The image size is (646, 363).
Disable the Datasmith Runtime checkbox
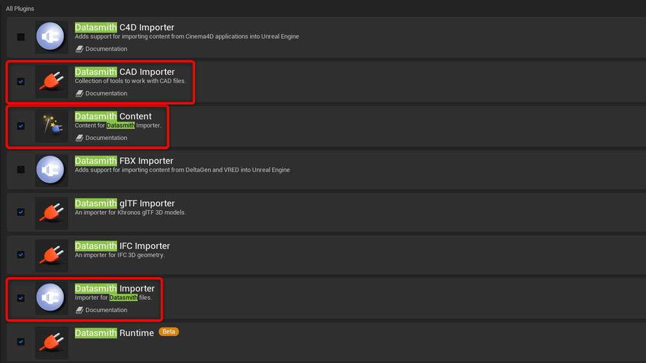tap(21, 342)
